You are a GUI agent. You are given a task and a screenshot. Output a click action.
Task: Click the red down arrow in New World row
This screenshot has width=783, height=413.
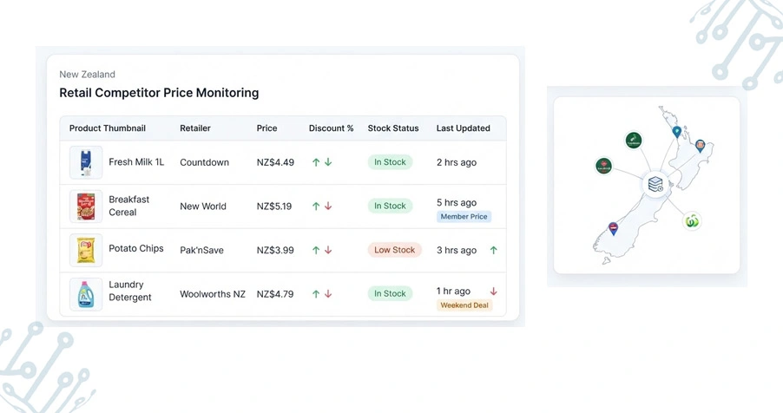pos(328,206)
